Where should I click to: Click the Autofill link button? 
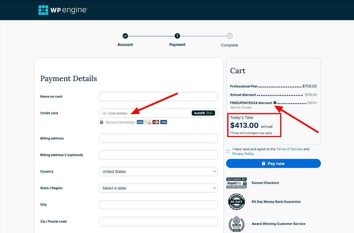point(203,113)
